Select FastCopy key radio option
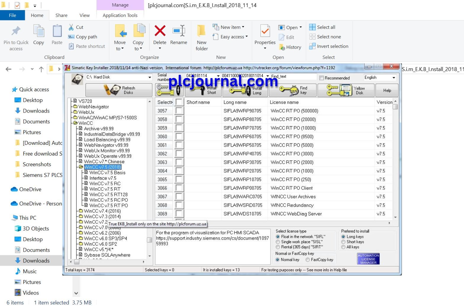 [308, 260]
